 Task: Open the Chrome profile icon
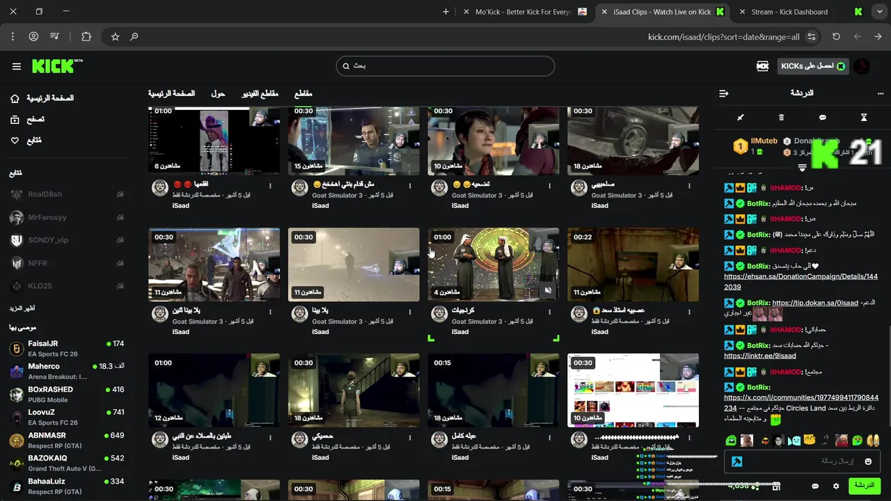(x=33, y=36)
